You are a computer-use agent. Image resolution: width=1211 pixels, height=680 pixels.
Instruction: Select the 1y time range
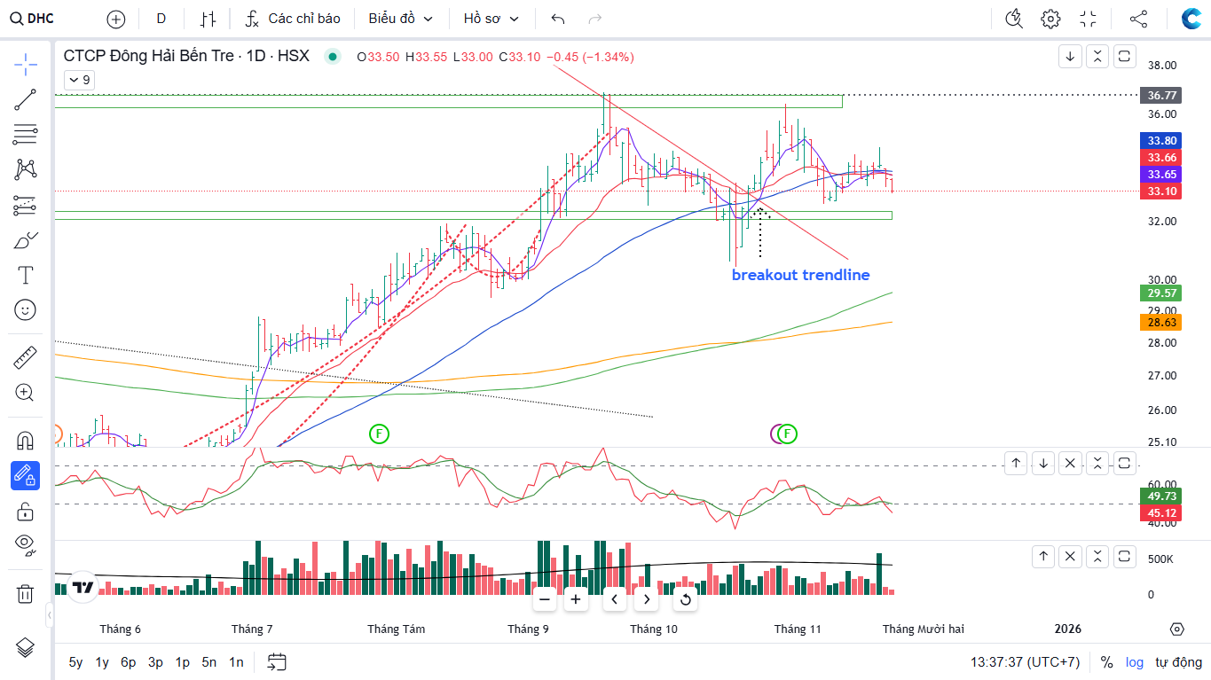[102, 662]
